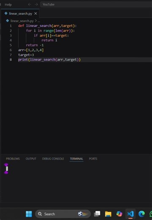Screen dimensions: 152x220
Task: Switch to the PROBLEMS panel tab
Action: [13, 159]
